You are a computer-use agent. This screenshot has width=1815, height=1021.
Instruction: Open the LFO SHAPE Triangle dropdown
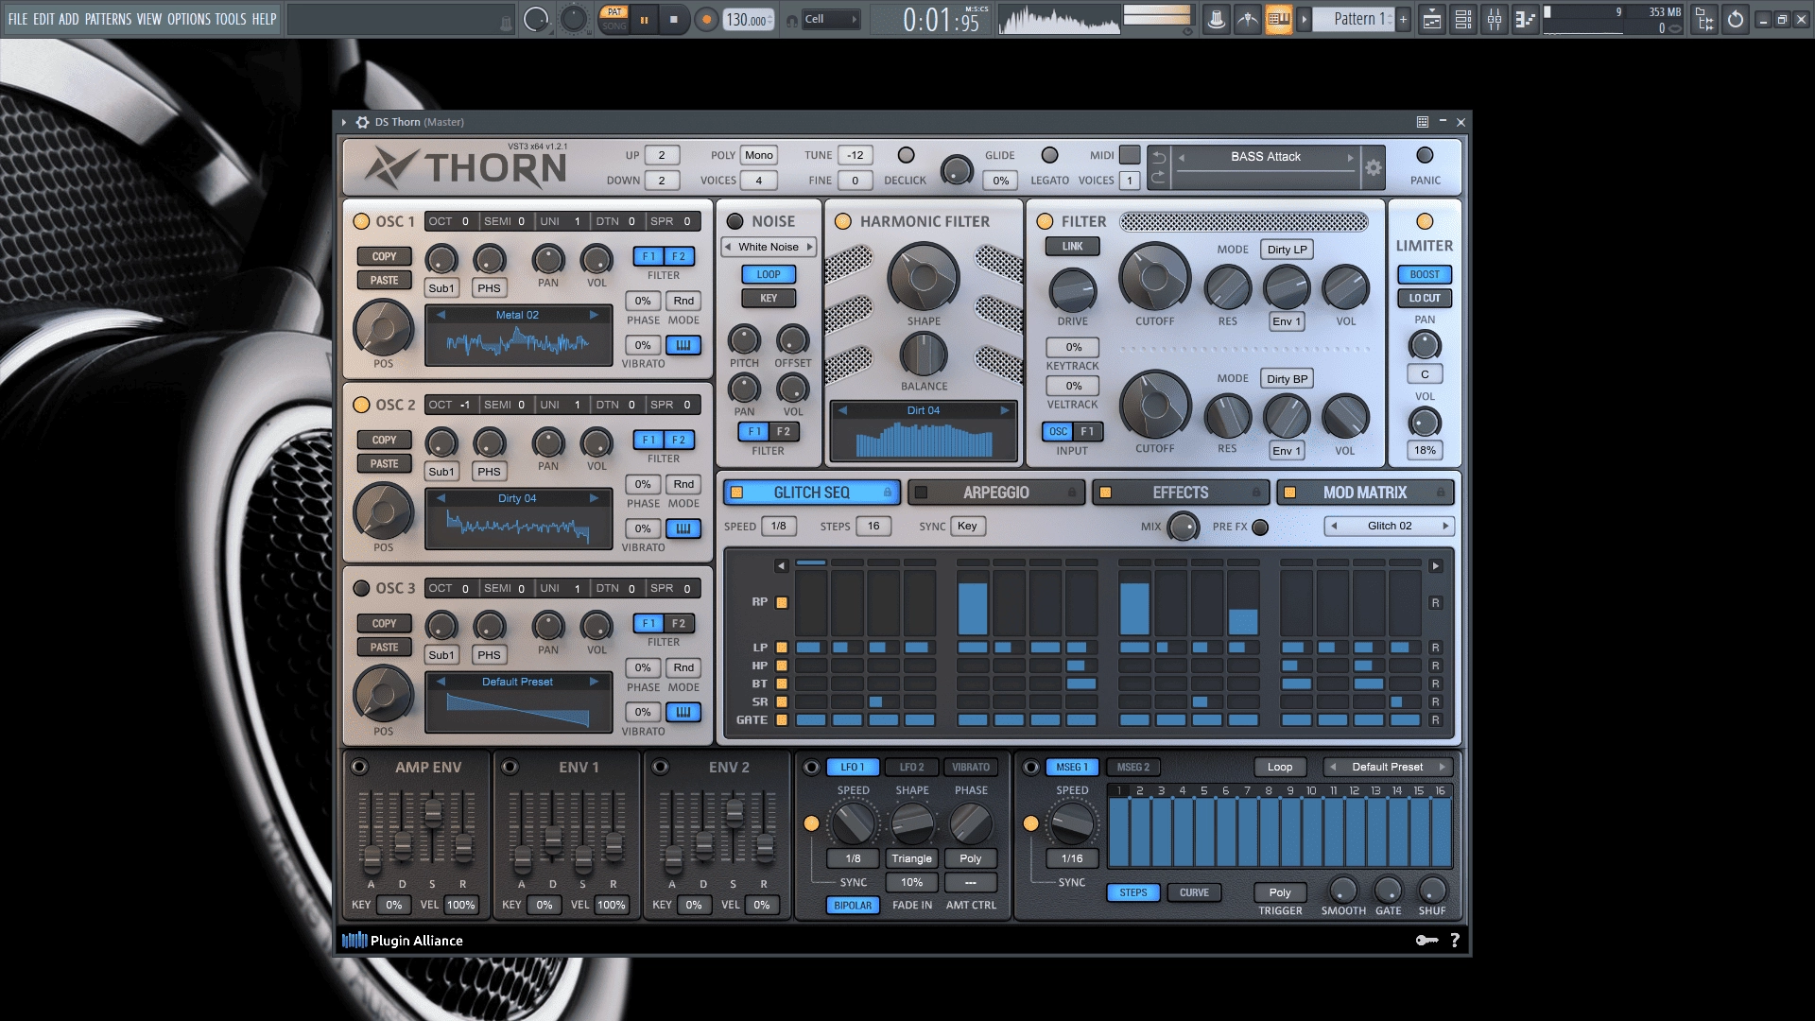[x=911, y=858]
